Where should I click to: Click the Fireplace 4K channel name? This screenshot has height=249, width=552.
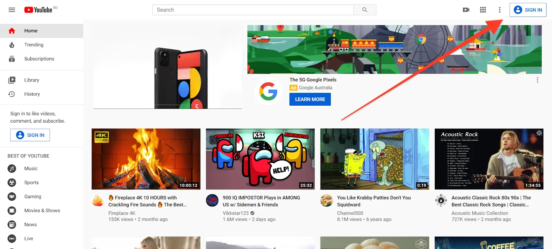click(122, 213)
